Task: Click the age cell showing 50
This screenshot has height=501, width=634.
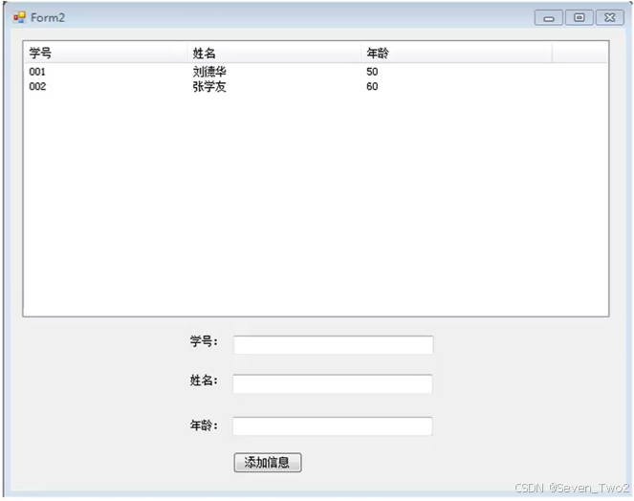Action: (x=372, y=72)
